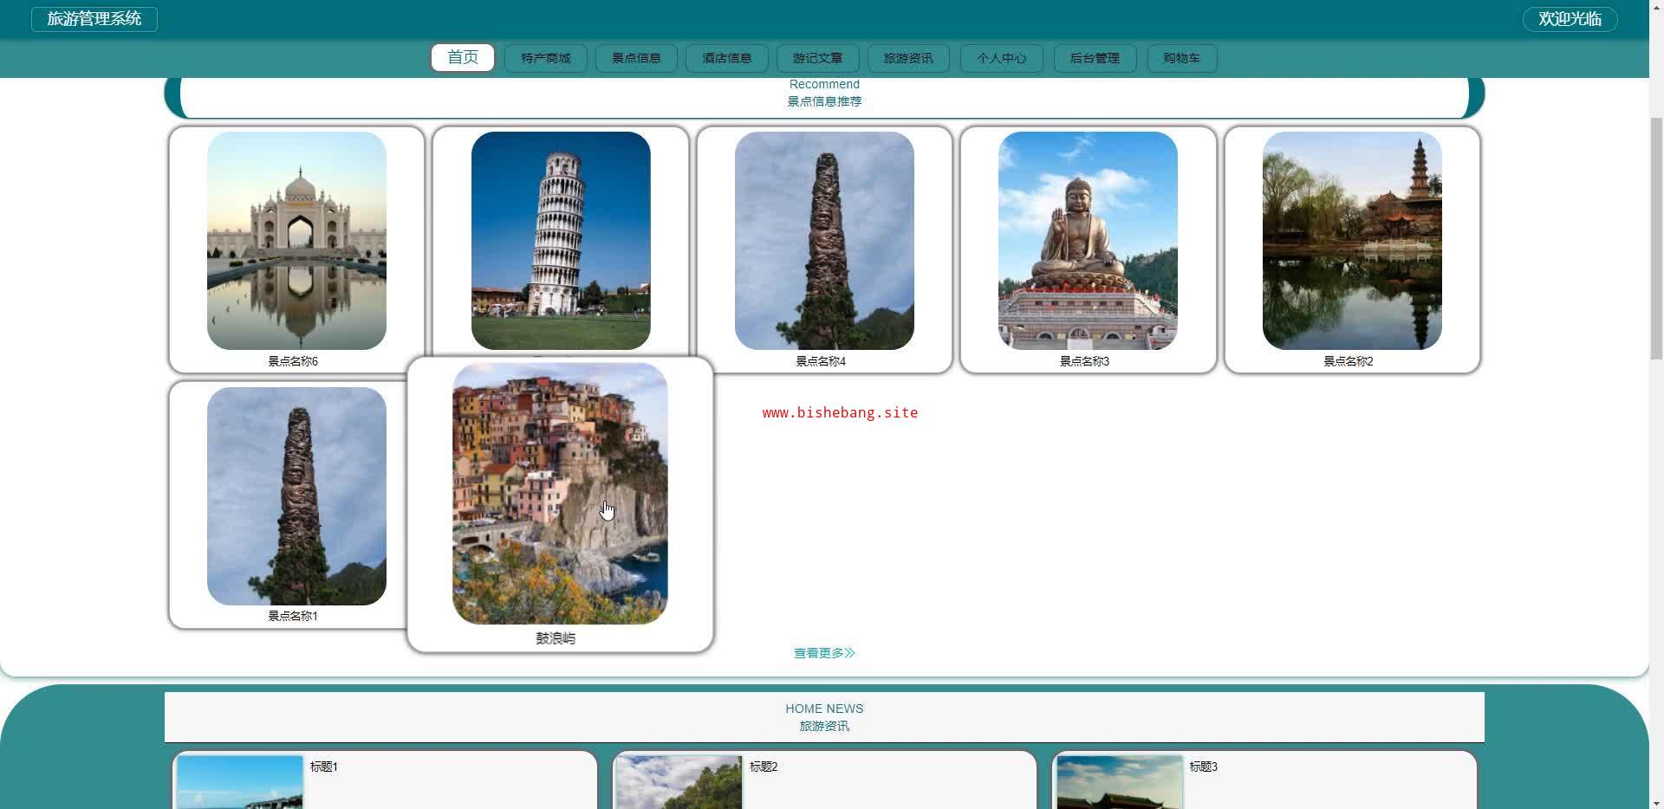The width and height of the screenshot is (1664, 809).
Task: Open the Buddha statue photo for 景点名称3
Action: 1088,241
